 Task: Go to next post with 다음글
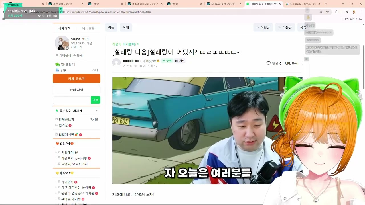(285, 28)
